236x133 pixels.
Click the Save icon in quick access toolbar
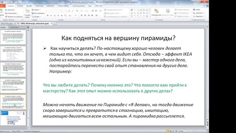click(x=2, y=1)
